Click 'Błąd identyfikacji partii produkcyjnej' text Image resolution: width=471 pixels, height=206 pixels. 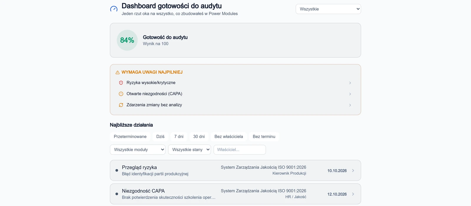pyautogui.click(x=155, y=174)
